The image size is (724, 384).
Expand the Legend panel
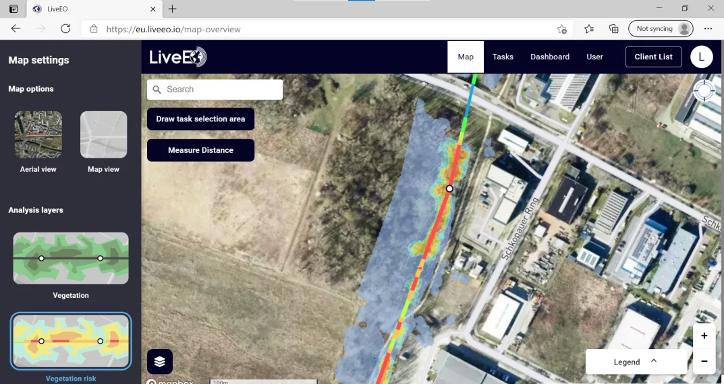point(636,362)
